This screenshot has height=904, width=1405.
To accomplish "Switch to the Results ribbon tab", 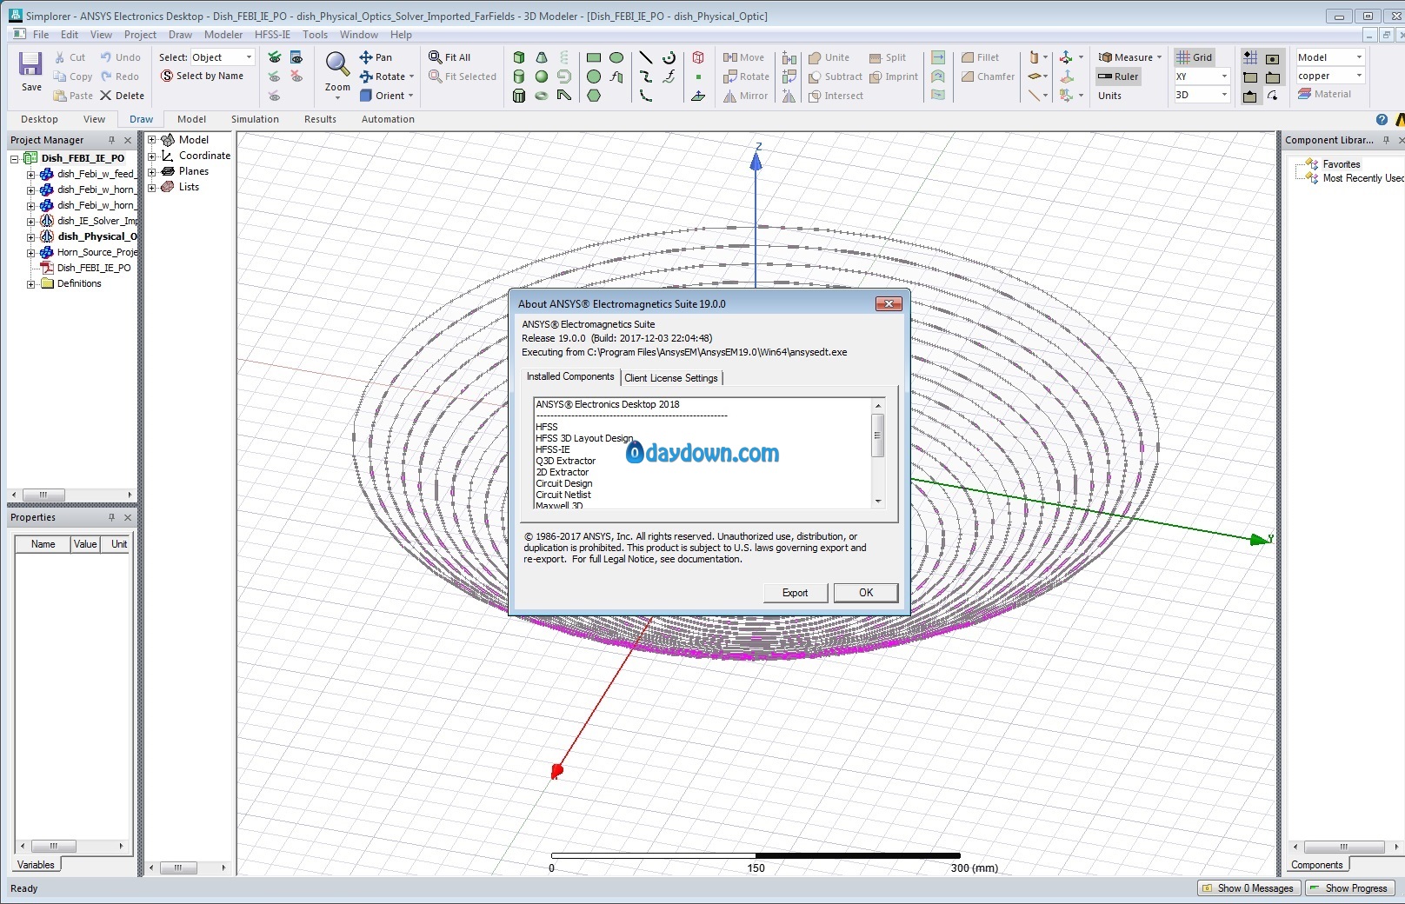I will coord(320,119).
